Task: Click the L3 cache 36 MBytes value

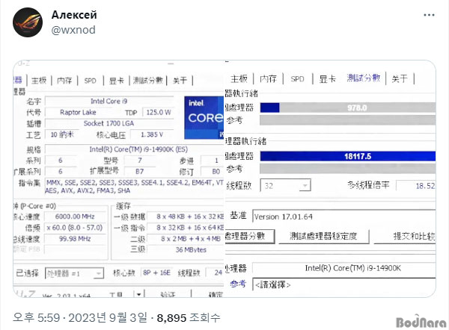Action: pos(186,249)
